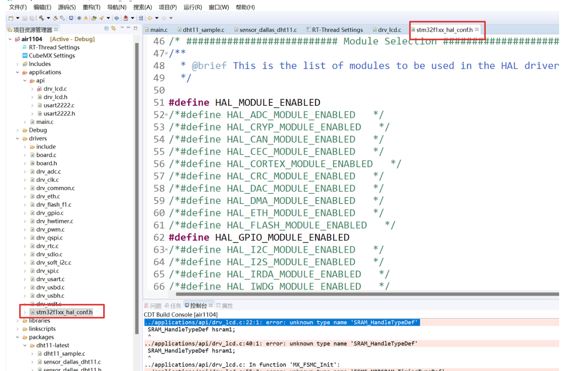Open the 文件(F) menu
Image resolution: width=567 pixels, height=371 pixels.
pos(18,7)
